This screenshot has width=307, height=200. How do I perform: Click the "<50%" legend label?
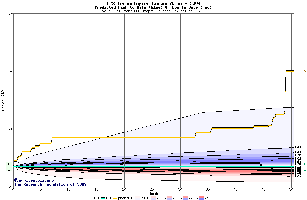pos(208,198)
